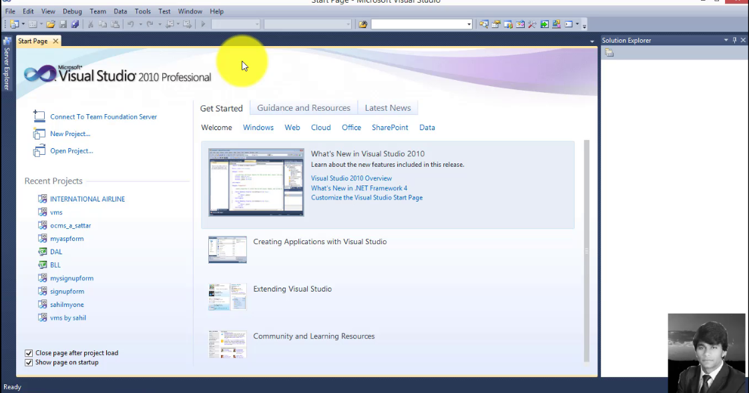Enable Close page after project load
749x393 pixels.
(28, 353)
